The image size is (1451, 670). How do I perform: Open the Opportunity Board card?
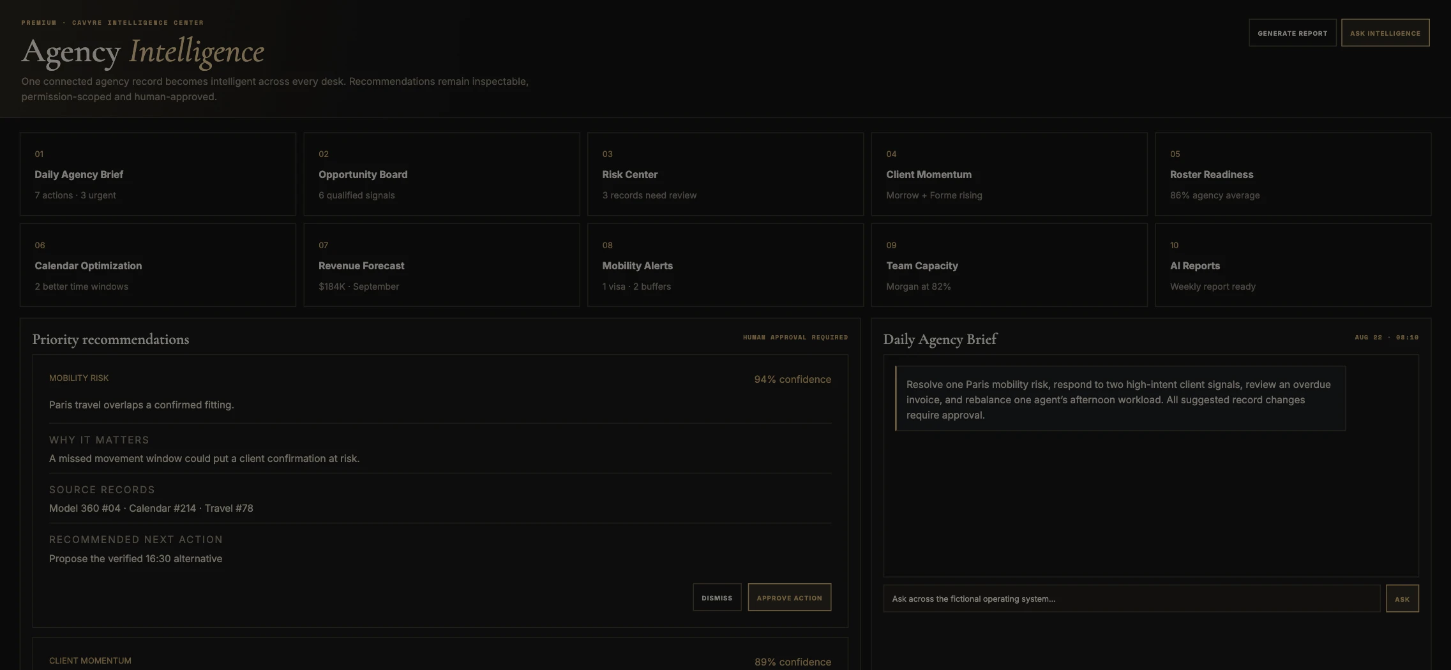(x=442, y=174)
